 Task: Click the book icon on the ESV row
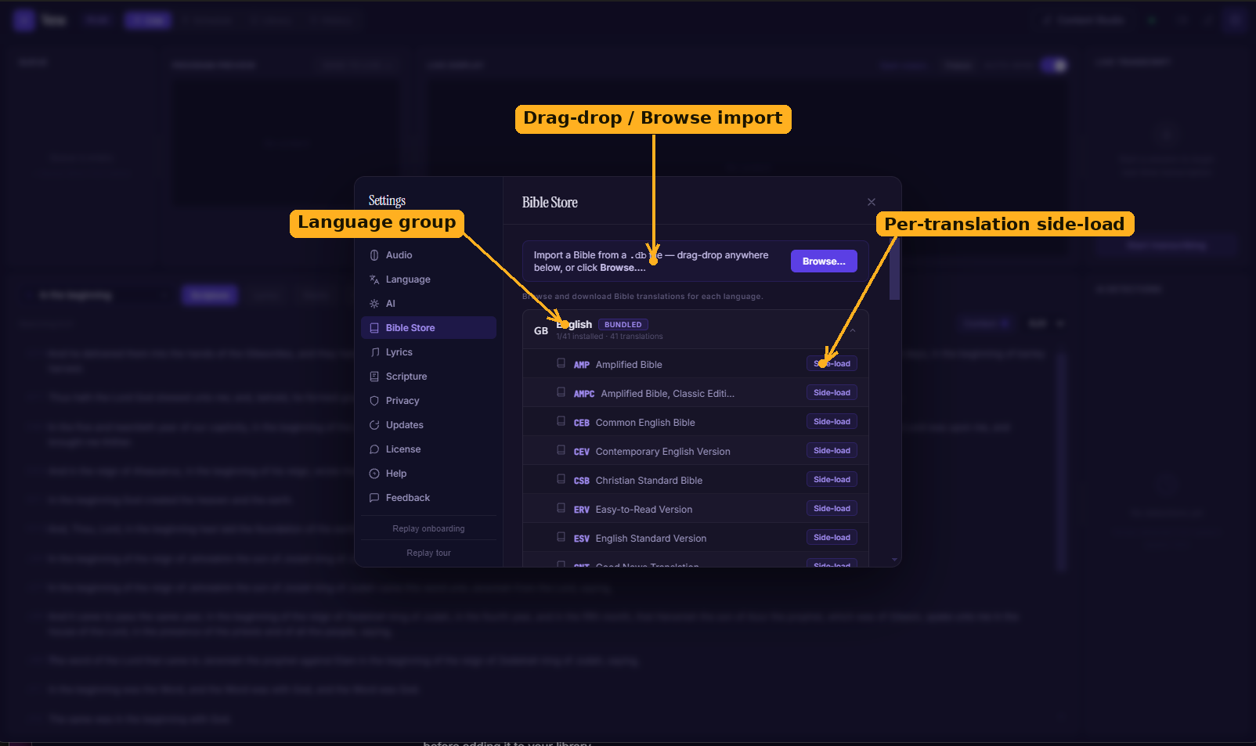561,537
